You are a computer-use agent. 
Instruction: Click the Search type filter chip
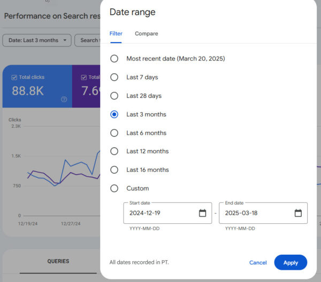[x=88, y=40]
